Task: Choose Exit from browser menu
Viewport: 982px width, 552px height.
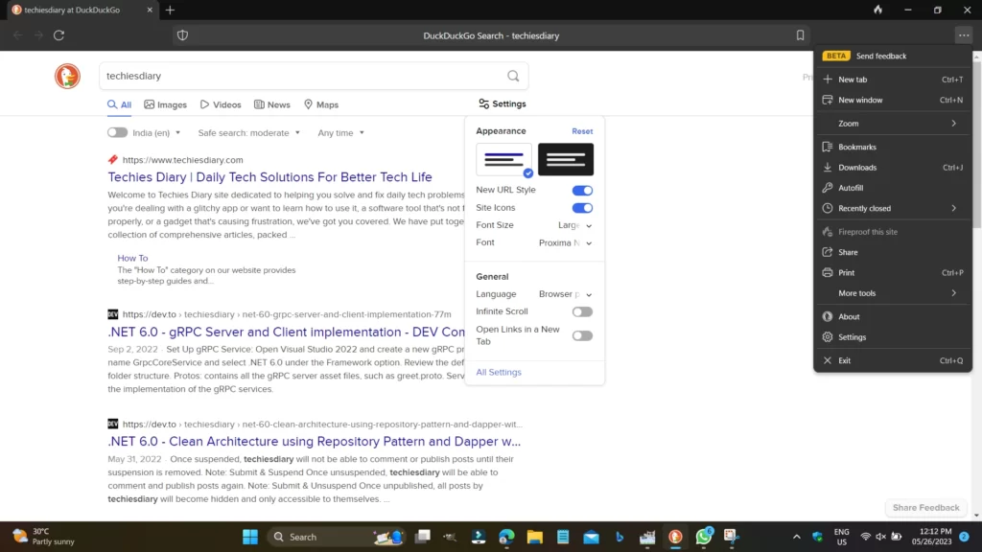Action: [x=893, y=360]
